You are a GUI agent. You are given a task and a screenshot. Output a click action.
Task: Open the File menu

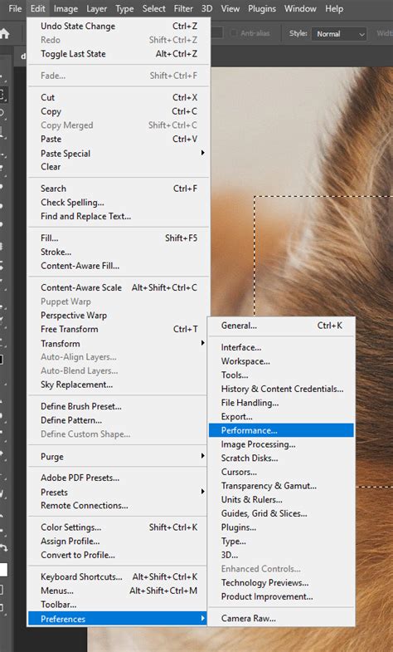tap(15, 8)
